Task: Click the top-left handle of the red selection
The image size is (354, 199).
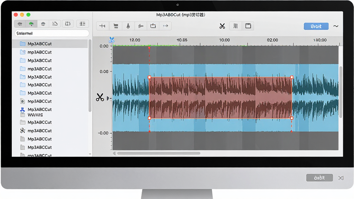Action: (x=149, y=77)
